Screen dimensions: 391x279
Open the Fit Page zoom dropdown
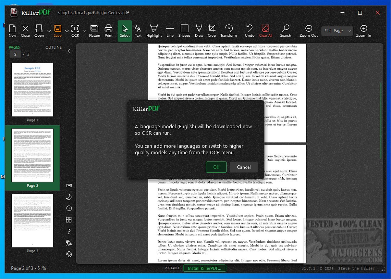337,31
